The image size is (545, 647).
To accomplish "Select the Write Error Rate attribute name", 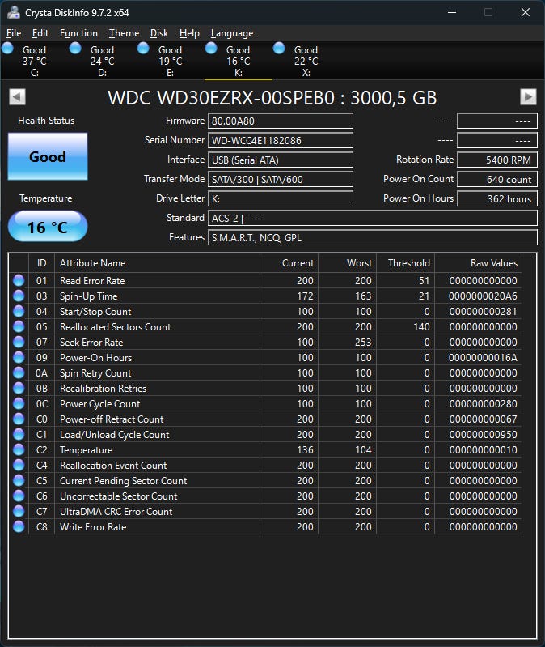I will point(93,527).
